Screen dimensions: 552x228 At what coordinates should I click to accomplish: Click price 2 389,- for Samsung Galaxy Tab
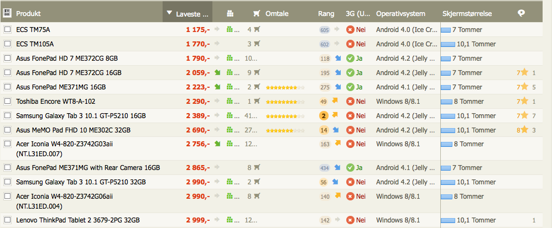tap(198, 115)
